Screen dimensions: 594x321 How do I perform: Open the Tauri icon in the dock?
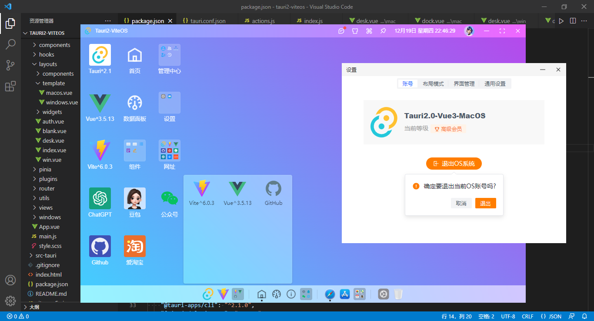point(209,294)
